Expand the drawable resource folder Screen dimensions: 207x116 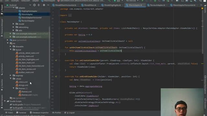coord(10,46)
